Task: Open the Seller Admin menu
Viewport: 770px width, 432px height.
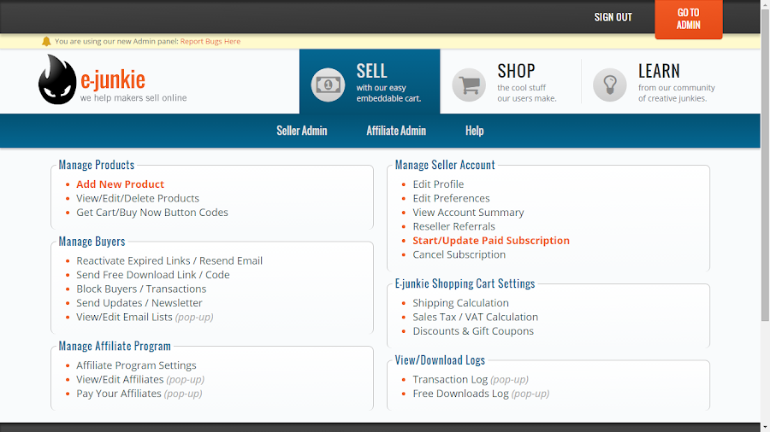Action: click(x=301, y=131)
